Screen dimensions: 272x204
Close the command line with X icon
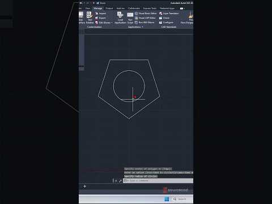pyautogui.click(x=116, y=181)
